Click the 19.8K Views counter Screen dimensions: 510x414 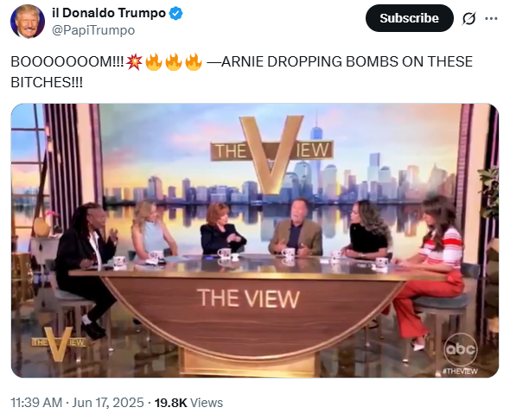coord(188,403)
